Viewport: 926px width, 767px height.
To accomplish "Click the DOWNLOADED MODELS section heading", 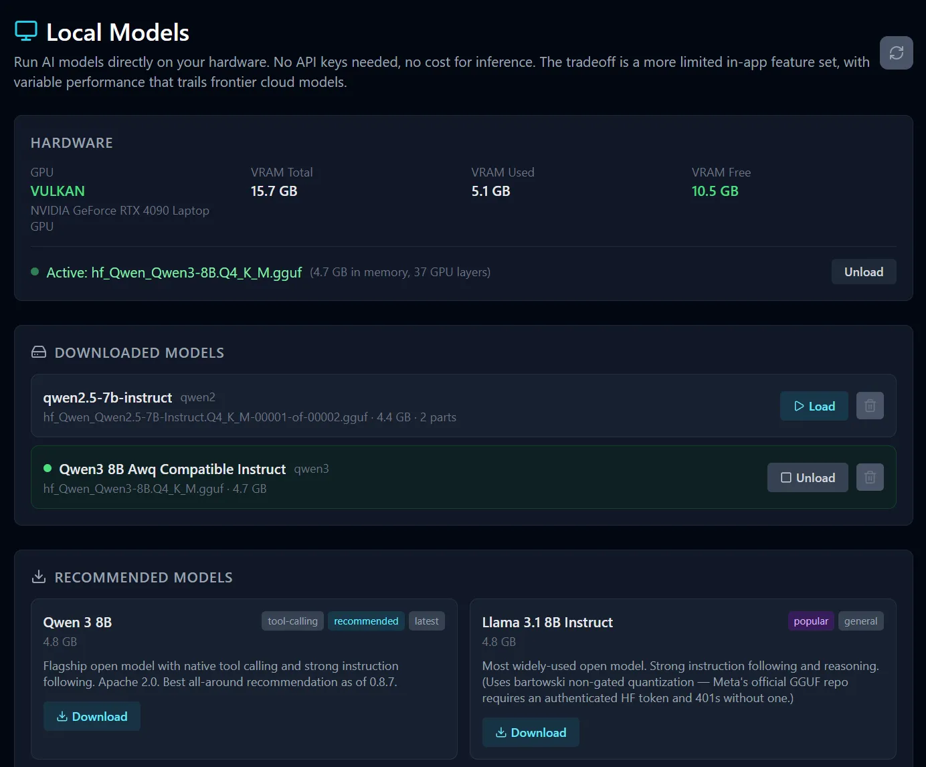I will coord(139,353).
